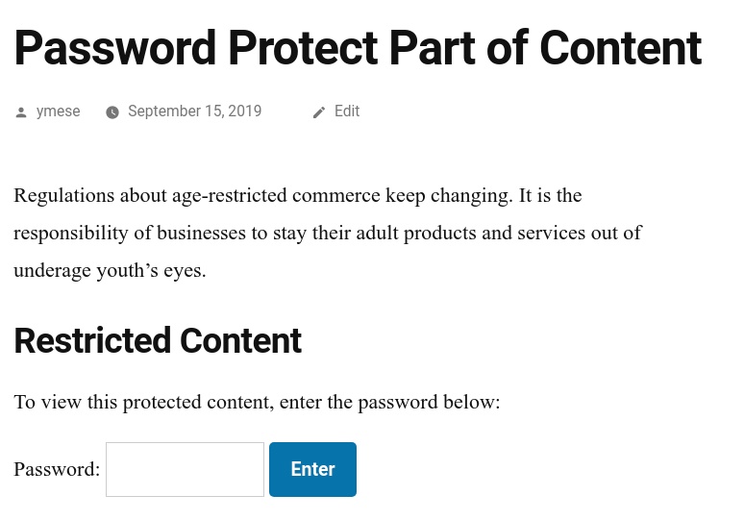Click the word "Protect" in the page title
The width and height of the screenshot is (744, 520).
point(306,48)
